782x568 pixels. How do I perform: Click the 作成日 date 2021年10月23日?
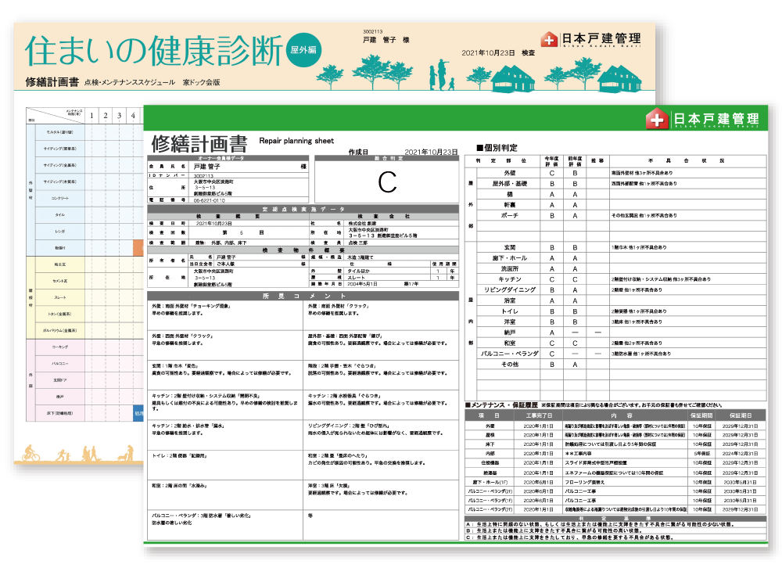[430, 152]
